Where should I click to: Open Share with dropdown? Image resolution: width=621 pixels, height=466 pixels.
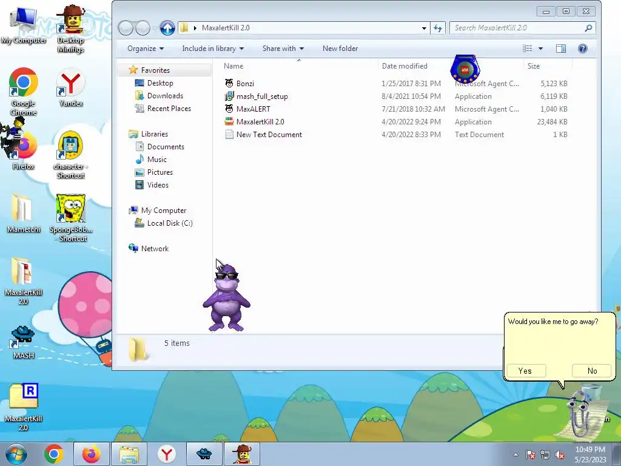[x=283, y=49]
